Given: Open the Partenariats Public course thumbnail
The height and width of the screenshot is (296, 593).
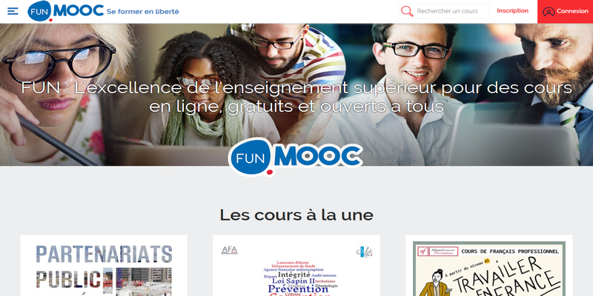Looking at the screenshot, I should (104, 266).
